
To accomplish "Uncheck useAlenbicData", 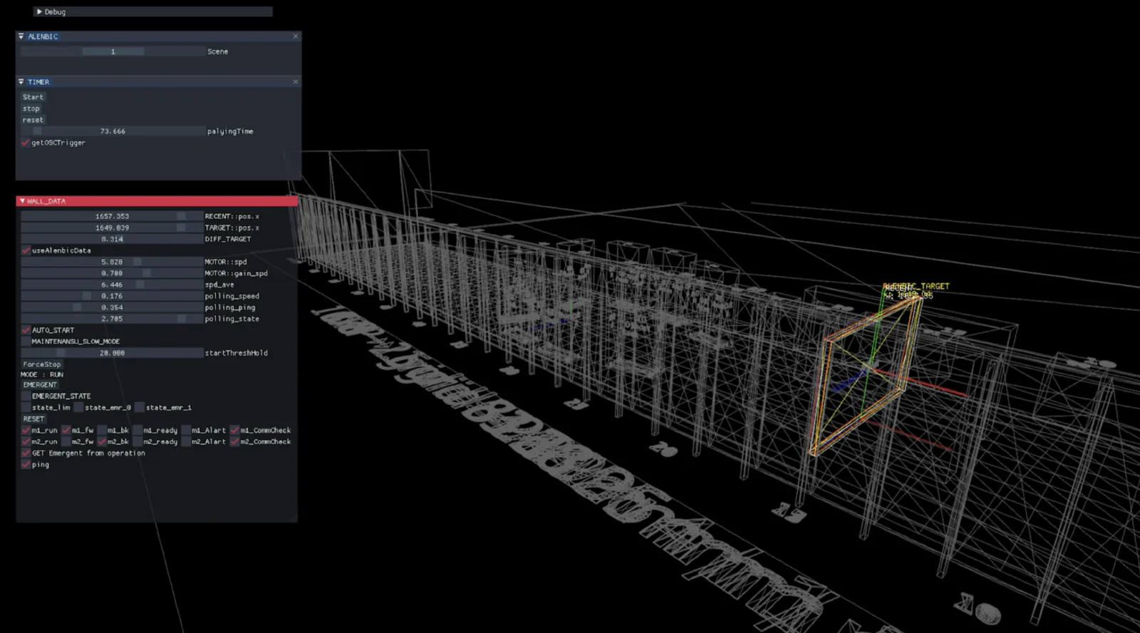I will click(x=26, y=251).
